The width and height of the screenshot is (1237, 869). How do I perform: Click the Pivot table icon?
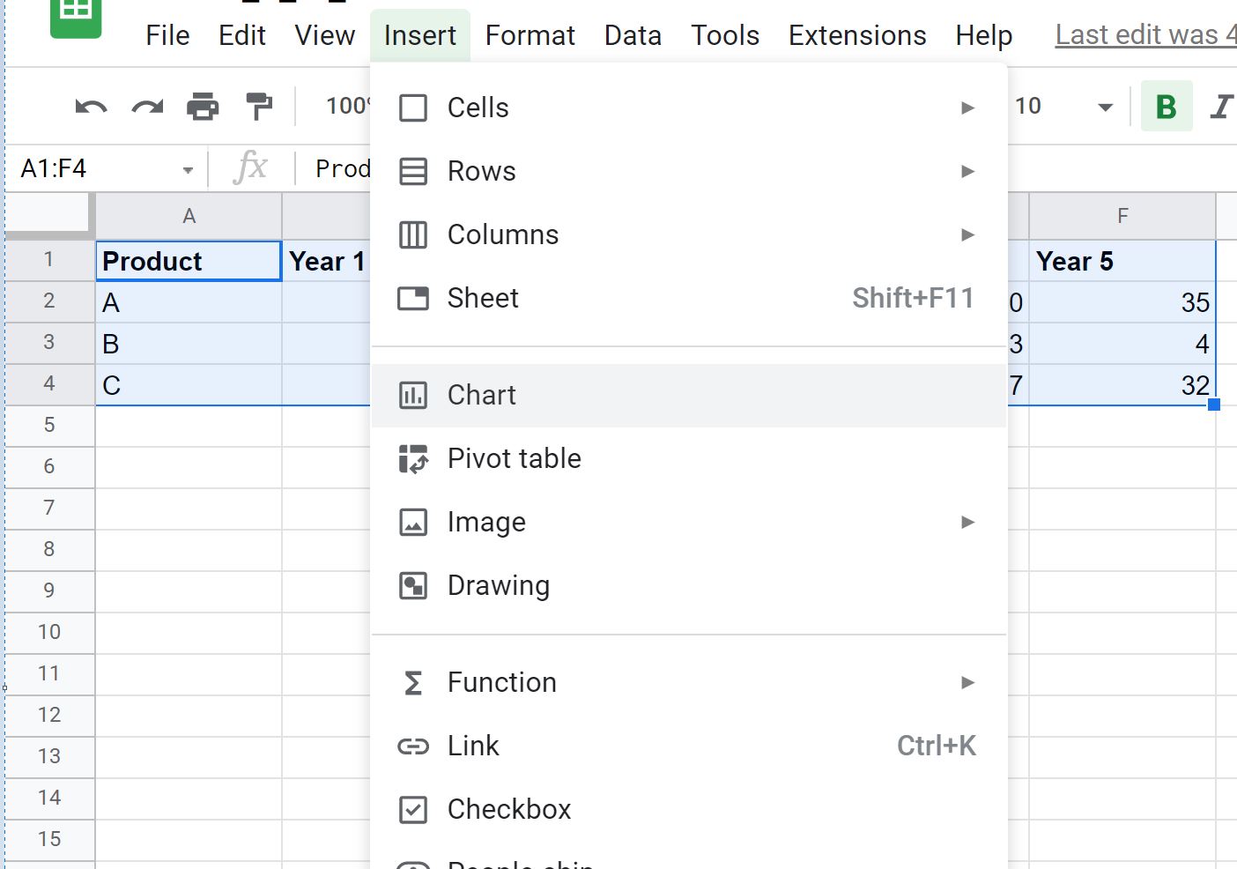(x=413, y=458)
